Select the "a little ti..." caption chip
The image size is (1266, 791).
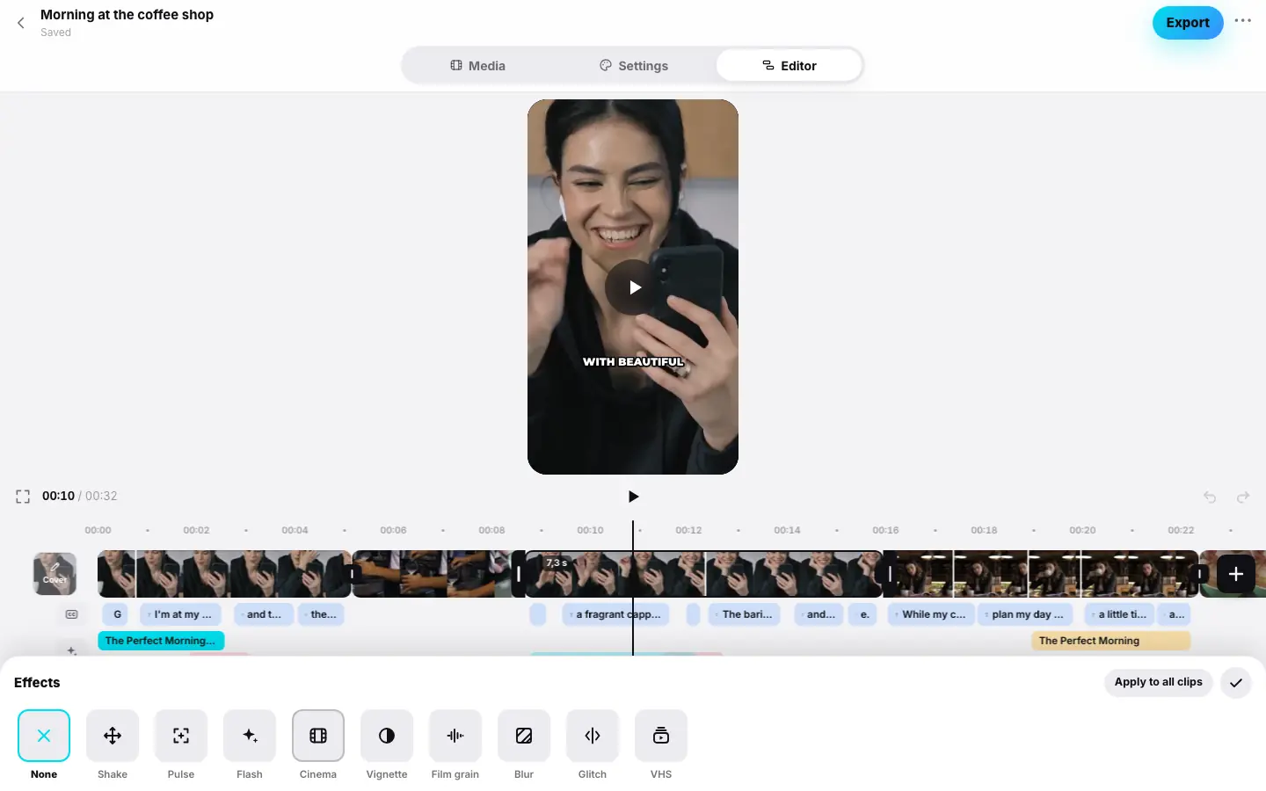coord(1119,614)
